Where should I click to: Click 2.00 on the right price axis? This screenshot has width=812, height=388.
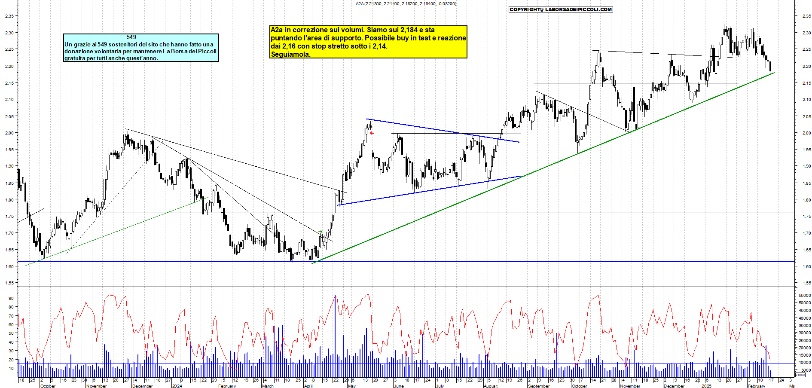(806, 133)
